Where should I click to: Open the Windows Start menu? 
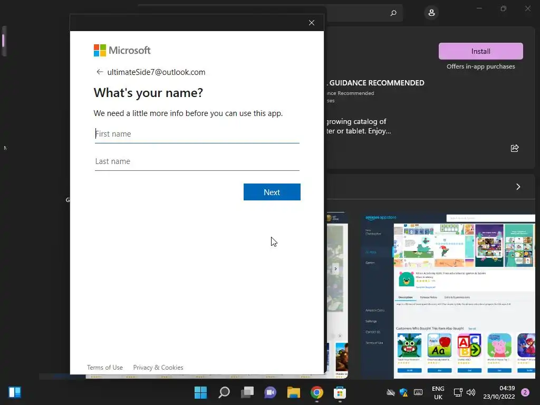coord(200,392)
